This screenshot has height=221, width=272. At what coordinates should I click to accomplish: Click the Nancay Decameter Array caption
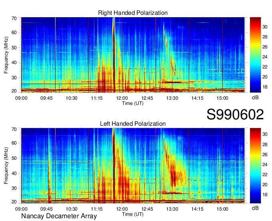coord(59,216)
